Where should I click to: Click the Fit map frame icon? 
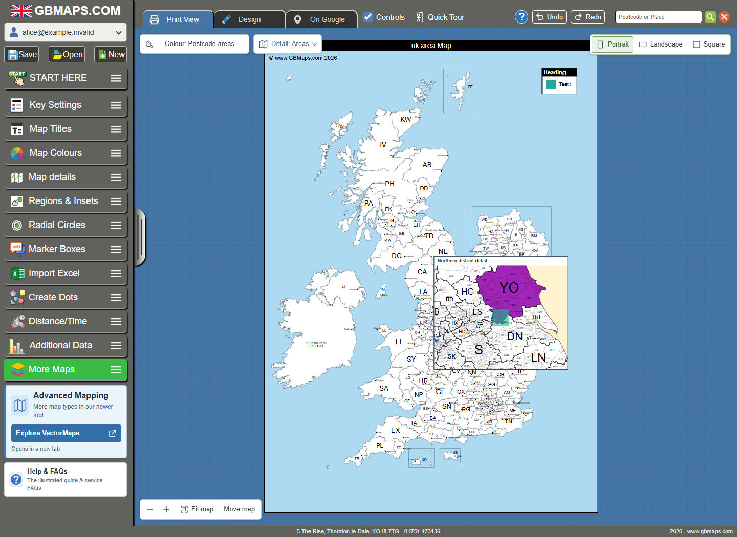click(184, 509)
